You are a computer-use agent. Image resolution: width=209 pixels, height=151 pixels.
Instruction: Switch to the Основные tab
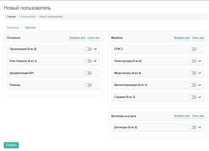[13, 28]
